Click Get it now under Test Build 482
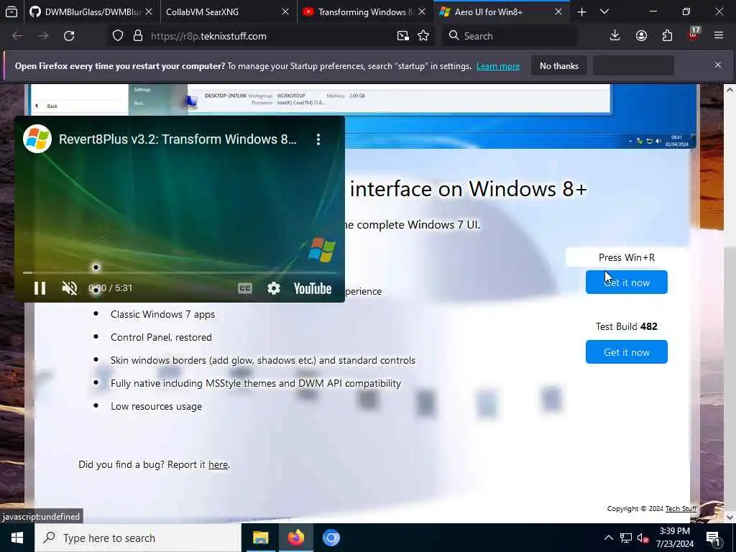Screen dimensions: 736x552 click(626, 351)
